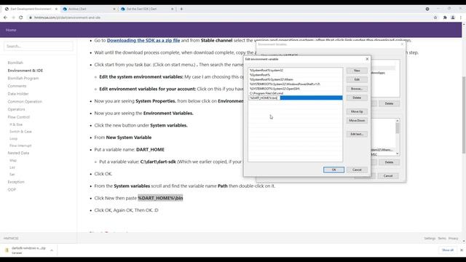The height and width of the screenshot is (262, 466).
Task: Click Edit in Edit environment variable dialog
Action: 357,79
